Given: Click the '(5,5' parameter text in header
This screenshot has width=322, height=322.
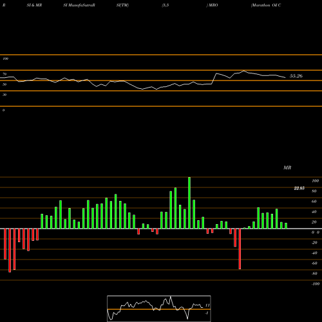Looking at the screenshot, I should 166,5.
